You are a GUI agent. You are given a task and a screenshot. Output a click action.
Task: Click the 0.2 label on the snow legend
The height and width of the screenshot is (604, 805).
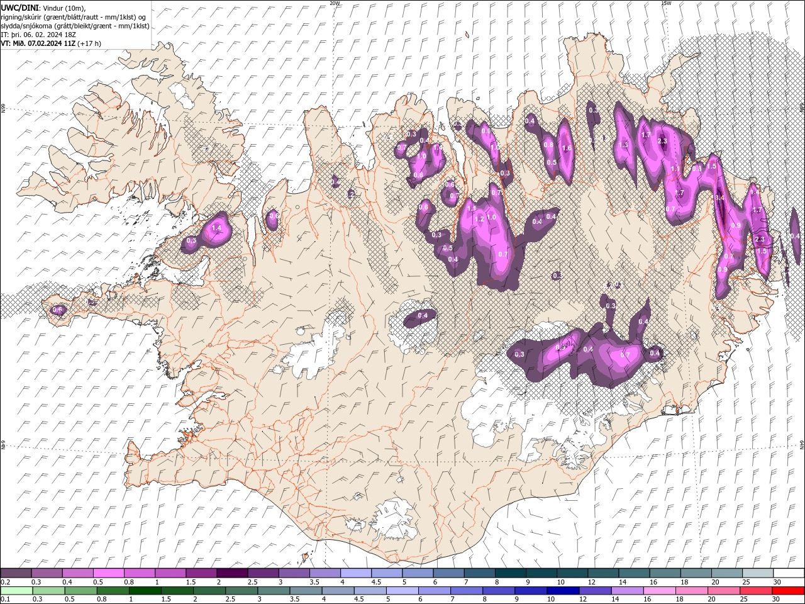[5, 582]
